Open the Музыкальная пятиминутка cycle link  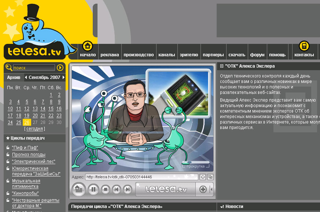point(26,183)
